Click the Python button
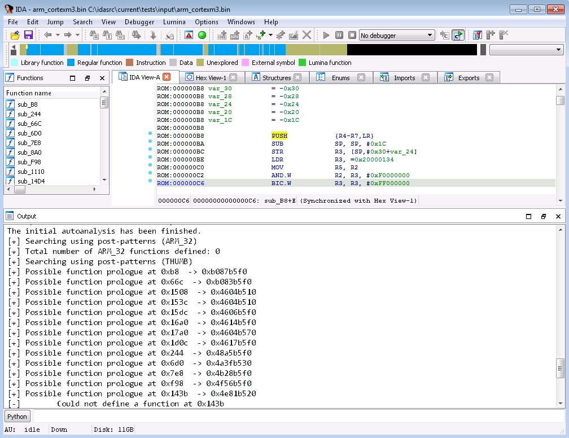The image size is (569, 438). coord(17,417)
